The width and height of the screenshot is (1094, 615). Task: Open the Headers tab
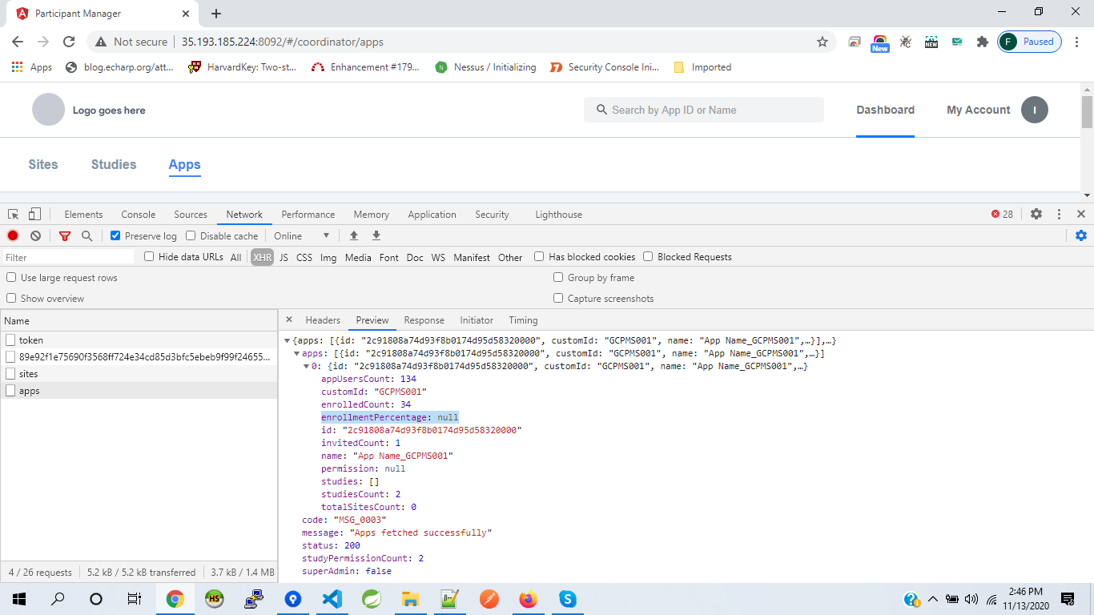(x=323, y=320)
